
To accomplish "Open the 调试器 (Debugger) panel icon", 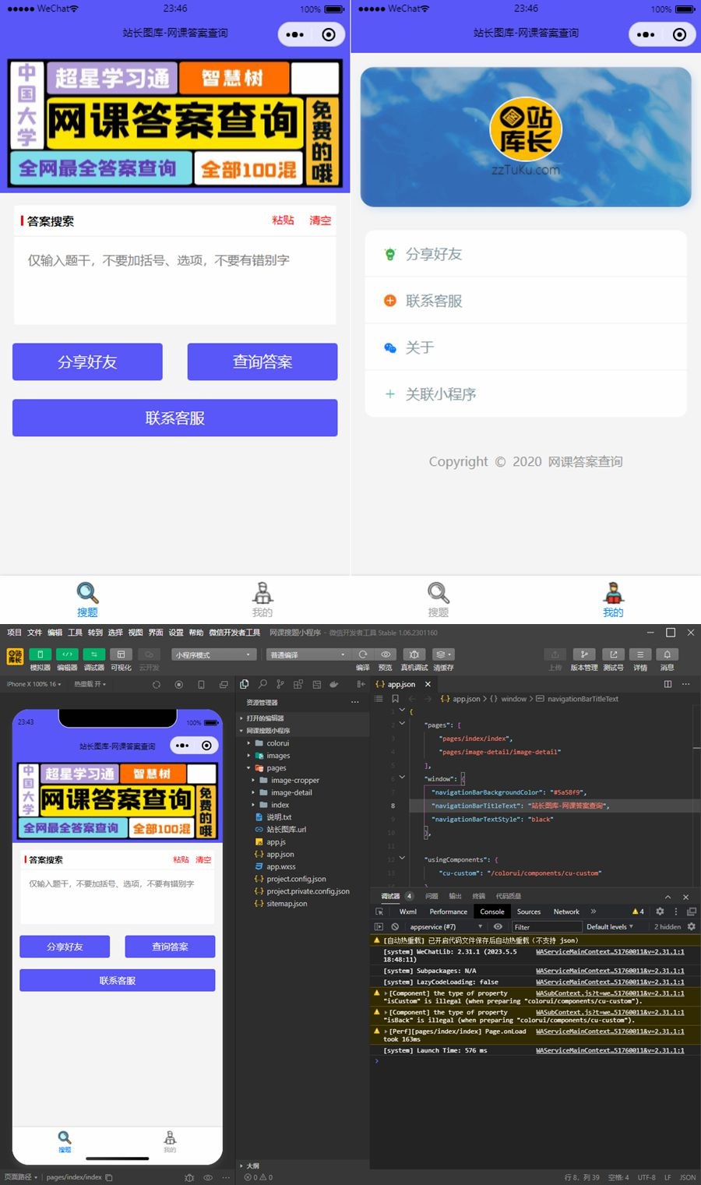I will pos(93,656).
